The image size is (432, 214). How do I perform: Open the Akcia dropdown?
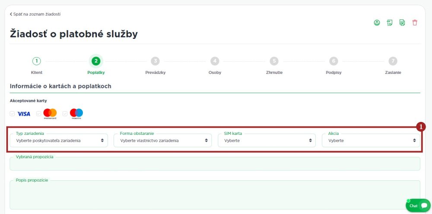pyautogui.click(x=371, y=141)
